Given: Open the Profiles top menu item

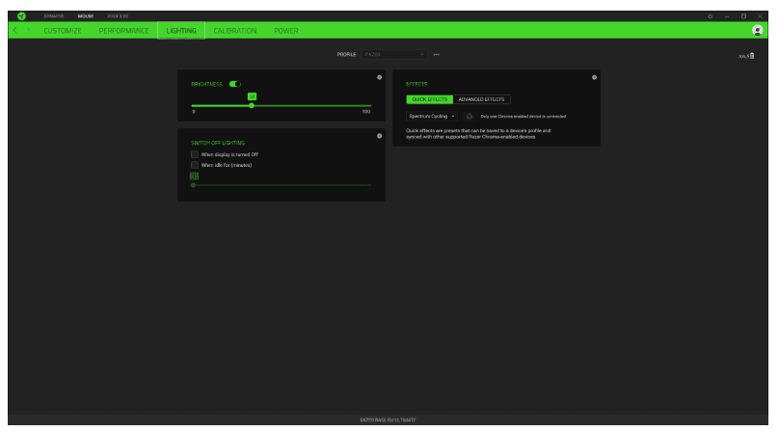Looking at the screenshot, I should (x=118, y=15).
